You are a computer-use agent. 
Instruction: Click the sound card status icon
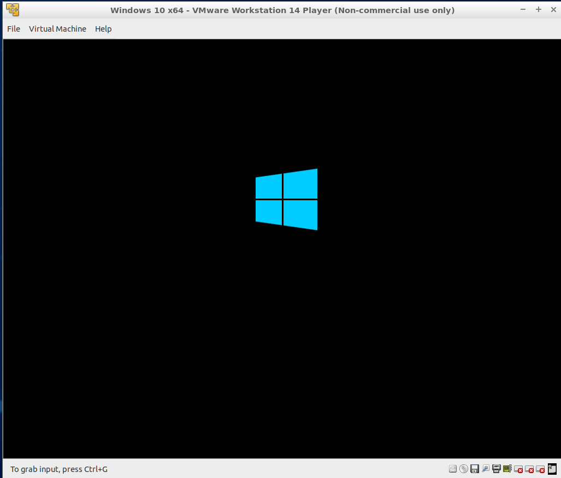pos(507,469)
